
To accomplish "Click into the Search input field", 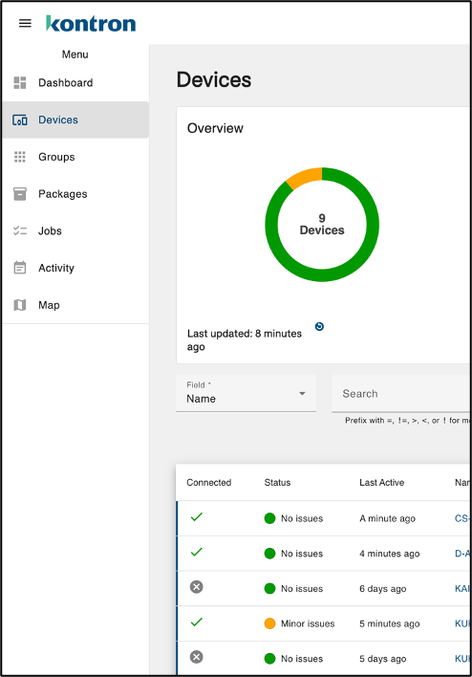I will point(400,393).
